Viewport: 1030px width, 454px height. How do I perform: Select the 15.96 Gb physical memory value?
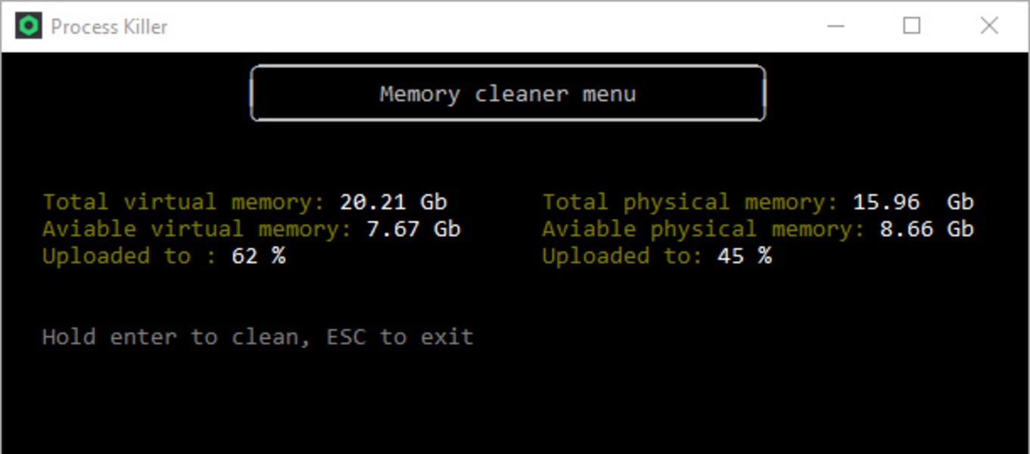tap(913, 203)
